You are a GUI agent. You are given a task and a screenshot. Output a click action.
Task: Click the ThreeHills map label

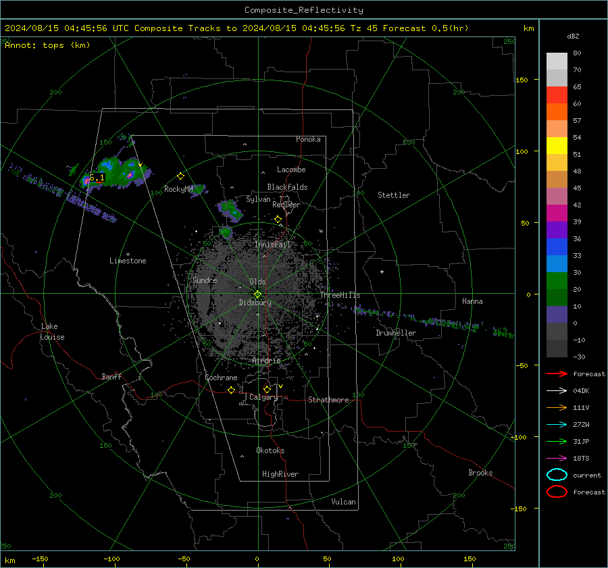pyautogui.click(x=340, y=295)
